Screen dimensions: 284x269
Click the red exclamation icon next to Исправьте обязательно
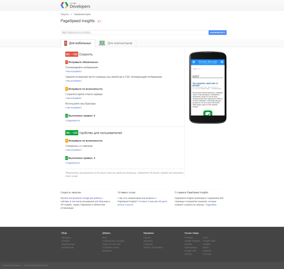point(66,62)
